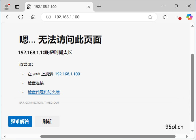Open 检查代理和防火墙 link
The image size is (196, 140).
click(x=44, y=92)
